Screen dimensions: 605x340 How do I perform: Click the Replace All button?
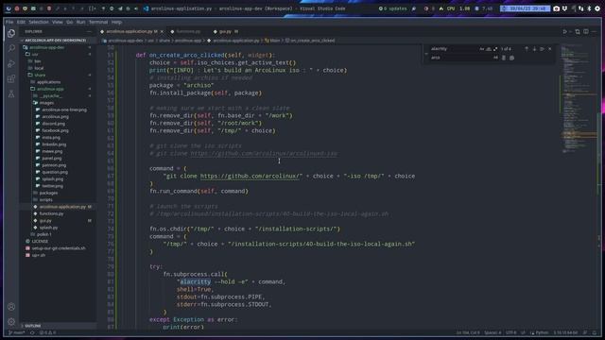pyautogui.click(x=511, y=58)
